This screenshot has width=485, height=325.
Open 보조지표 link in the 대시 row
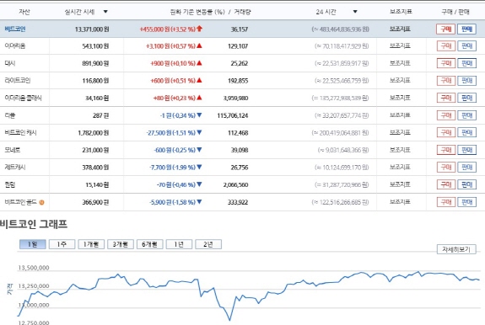point(400,63)
